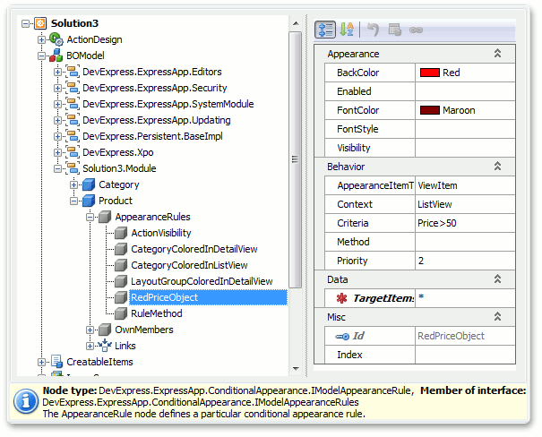Click the Enabled property value field
The height and width of the screenshot is (437, 542).
465,91
